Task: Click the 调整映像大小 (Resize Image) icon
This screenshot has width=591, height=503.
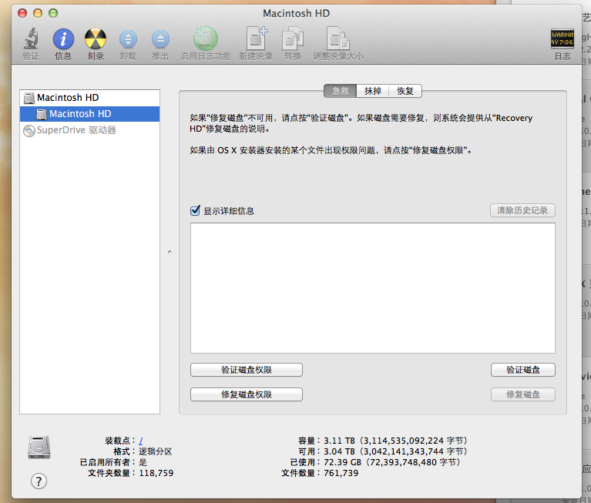Action: (x=337, y=39)
